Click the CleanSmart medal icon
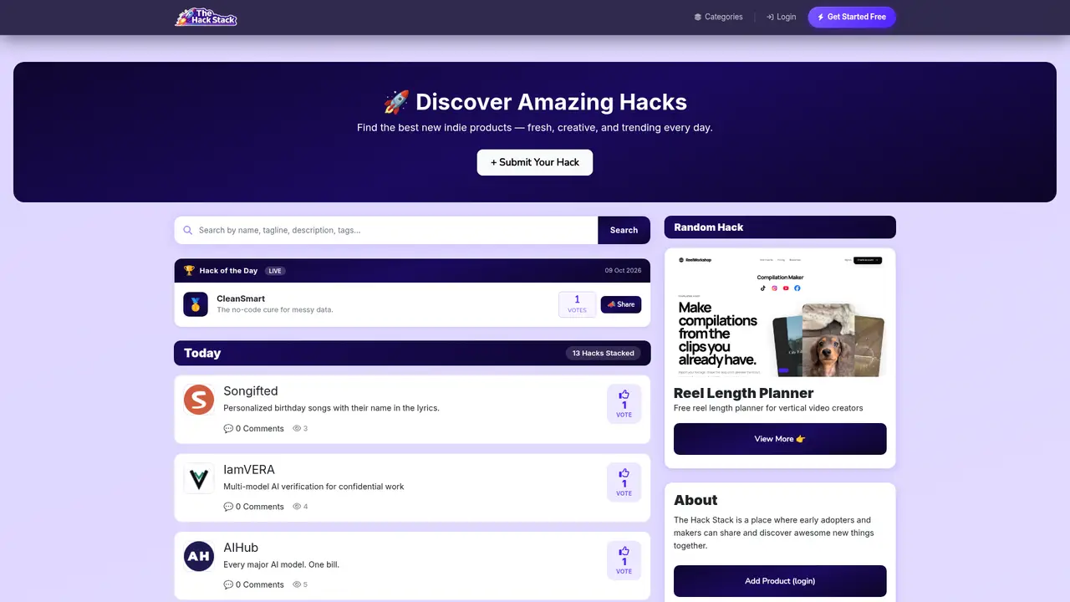This screenshot has width=1070, height=602. [x=196, y=304]
